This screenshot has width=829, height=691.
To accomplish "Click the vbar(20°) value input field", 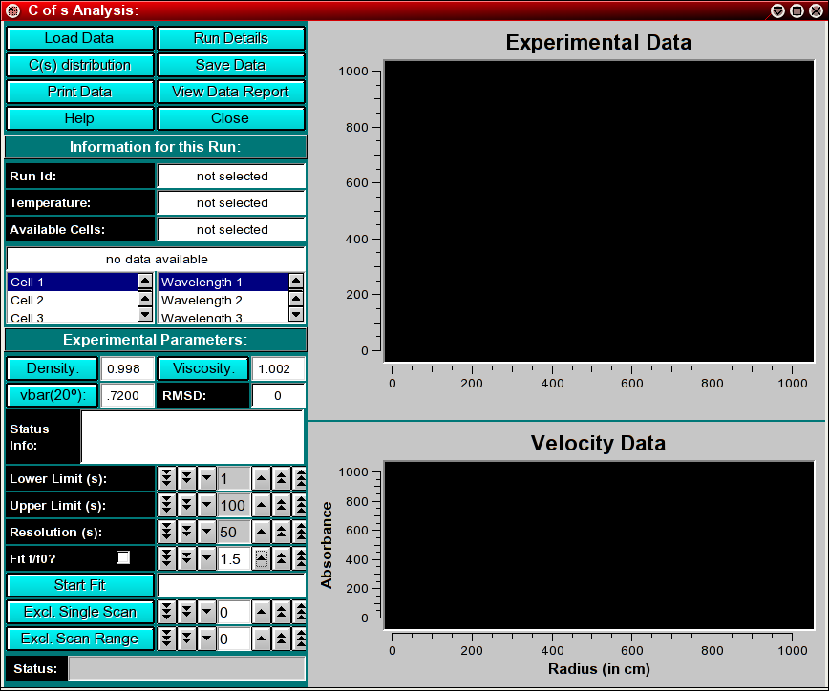I will [127, 396].
